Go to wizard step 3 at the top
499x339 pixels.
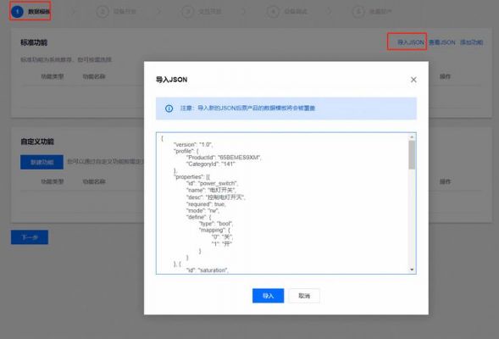[x=202, y=12]
